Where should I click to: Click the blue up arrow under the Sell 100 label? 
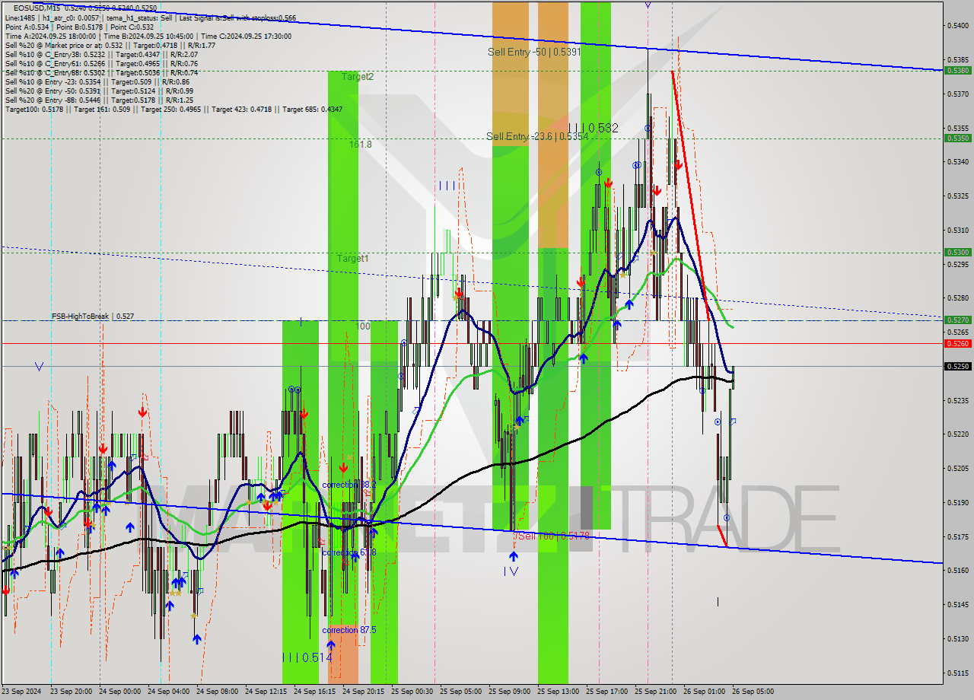514,555
